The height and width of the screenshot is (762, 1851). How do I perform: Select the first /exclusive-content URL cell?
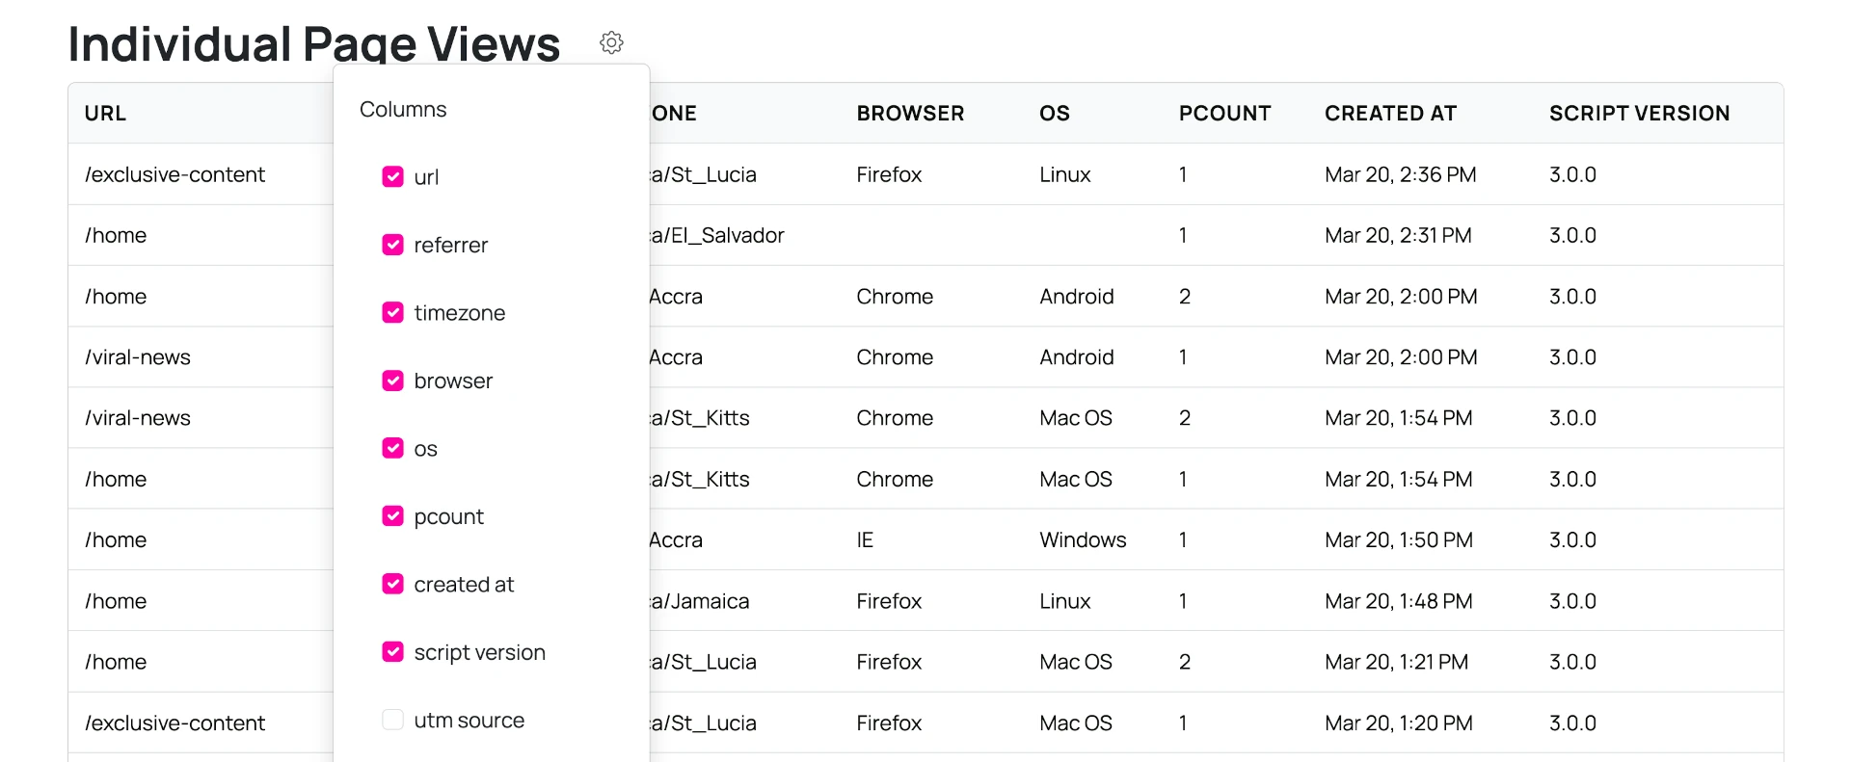tap(174, 174)
